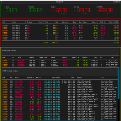The width and height of the screenshot is (121, 121).
Task: Select the DOT/USDT closed trade row
Action: click(60, 108)
